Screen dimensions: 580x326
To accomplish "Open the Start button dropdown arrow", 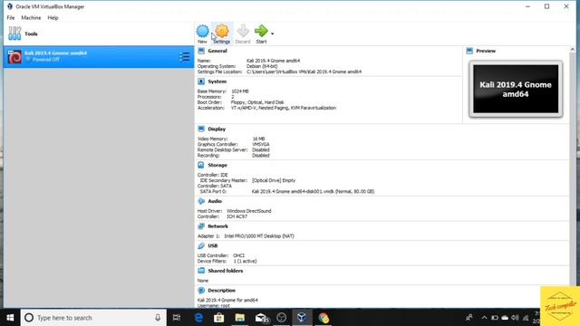I will (x=273, y=34).
